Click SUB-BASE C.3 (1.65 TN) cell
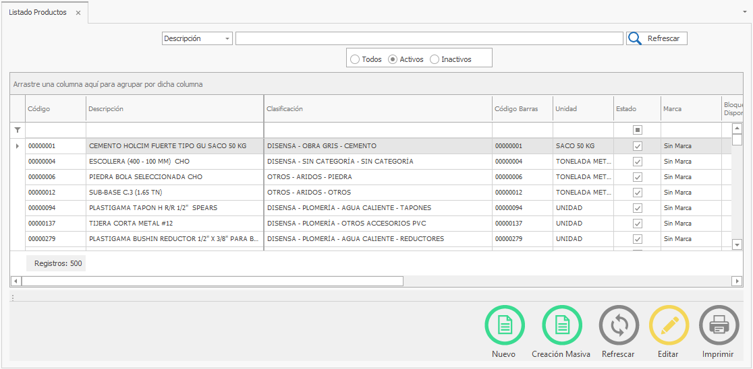Viewport: 753px width, 369px height. [175, 192]
